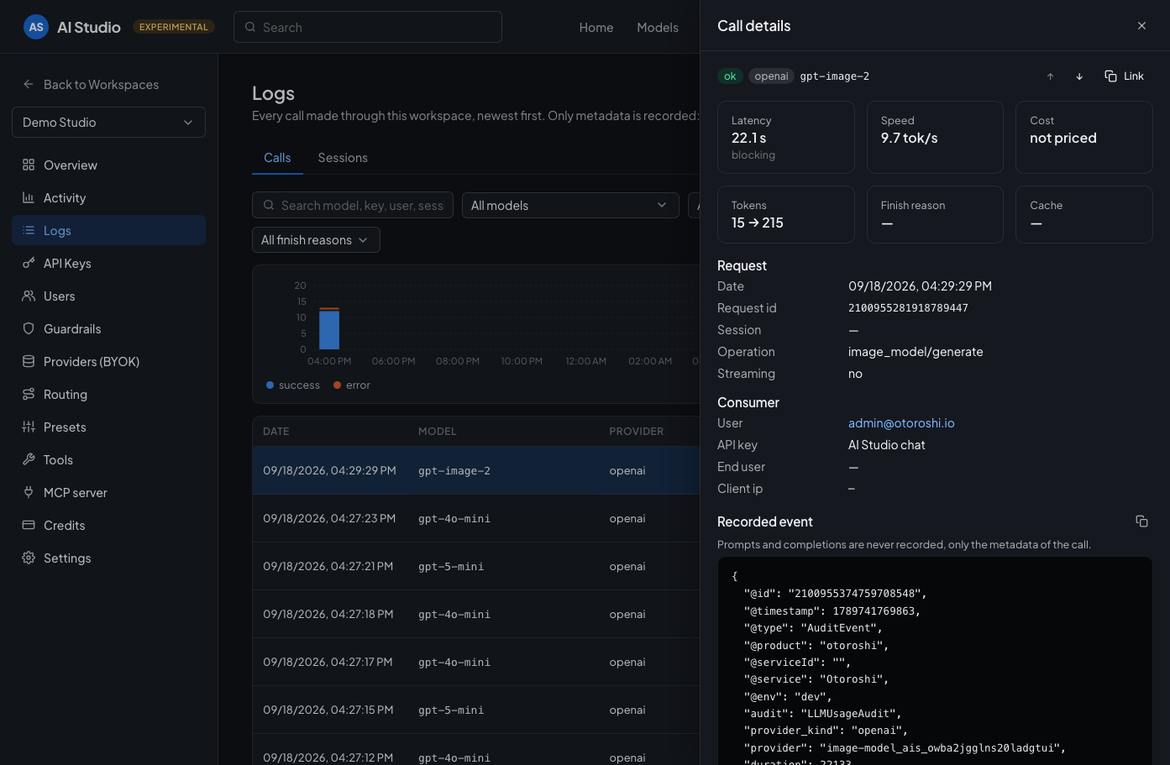Go Back to Workspaces
This screenshot has height=765, width=1170.
(x=91, y=85)
